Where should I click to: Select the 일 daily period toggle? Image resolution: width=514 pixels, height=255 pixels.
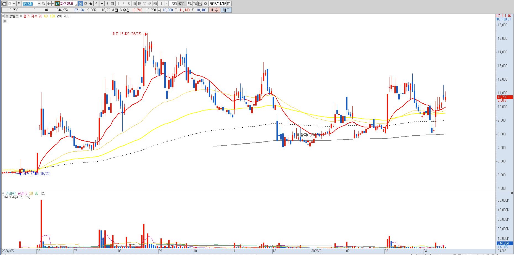[x=80, y=4]
